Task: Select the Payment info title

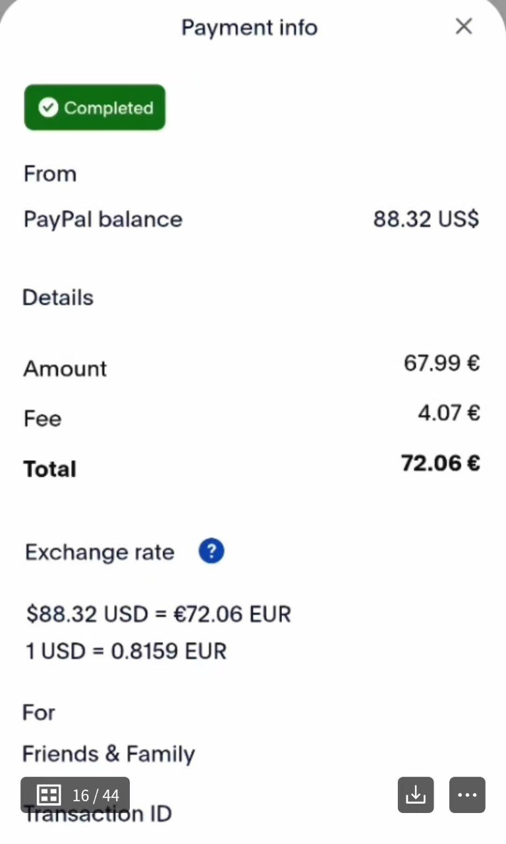Action: click(x=249, y=28)
